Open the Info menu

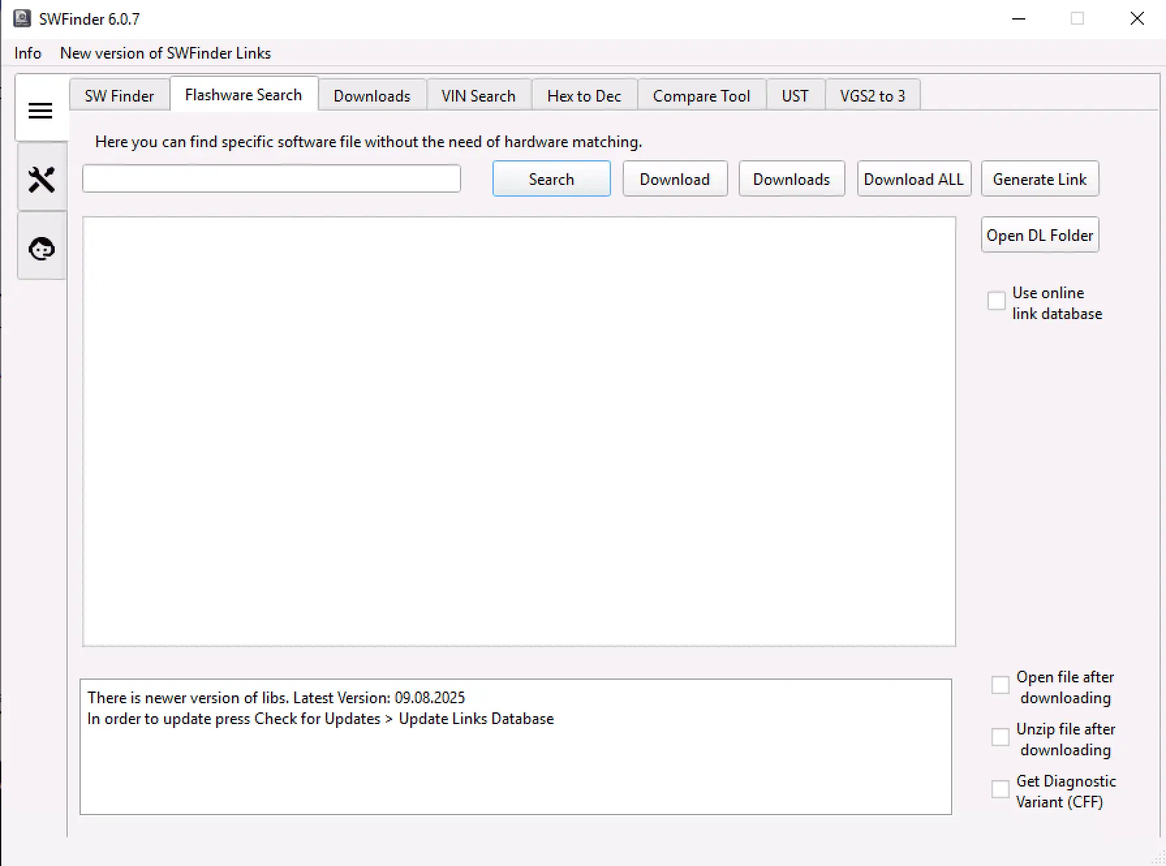click(x=28, y=53)
